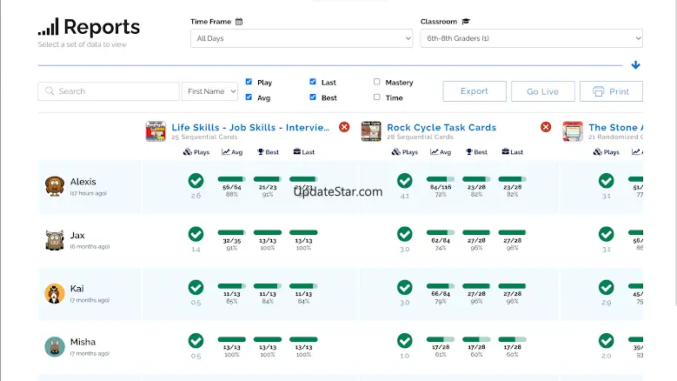Open the First Name sort dropdown

[x=209, y=91]
